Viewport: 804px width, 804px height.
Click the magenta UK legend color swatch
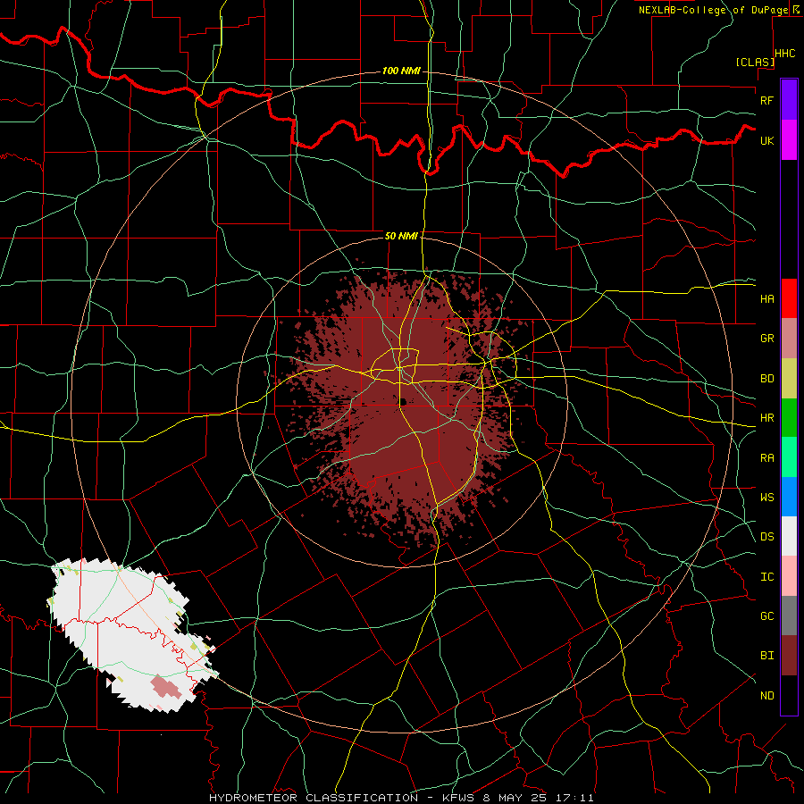tap(789, 140)
